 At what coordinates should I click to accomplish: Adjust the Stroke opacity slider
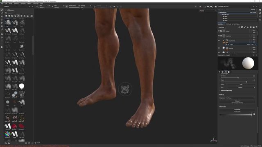point(75,7)
